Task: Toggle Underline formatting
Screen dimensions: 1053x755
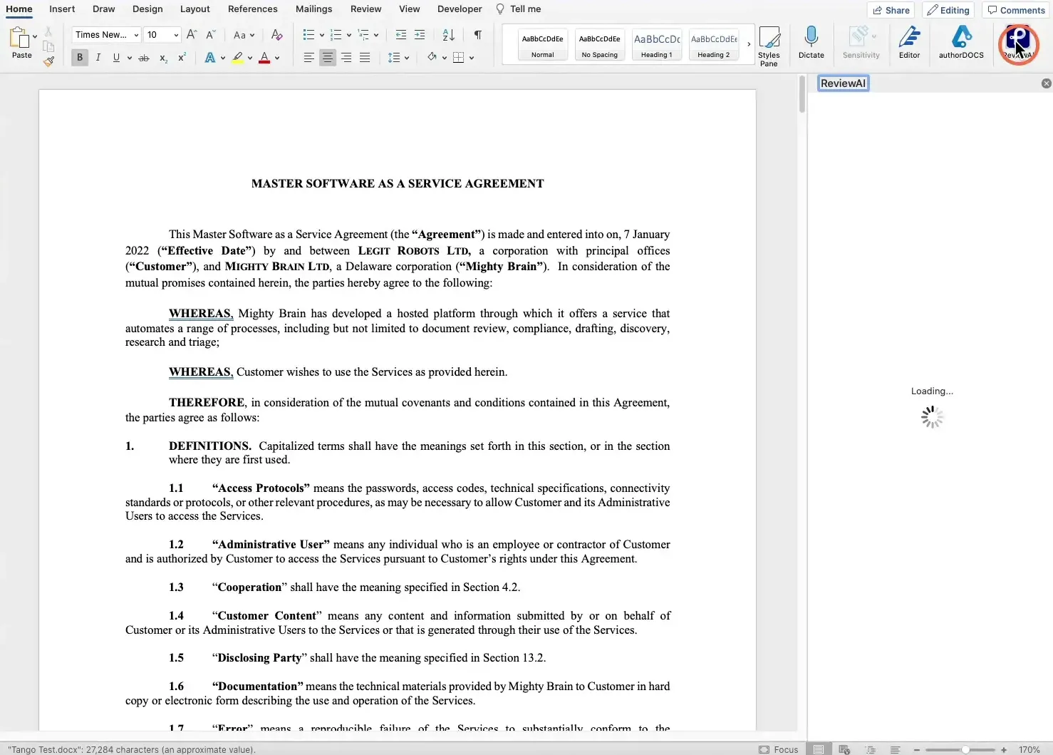Action: [x=116, y=58]
